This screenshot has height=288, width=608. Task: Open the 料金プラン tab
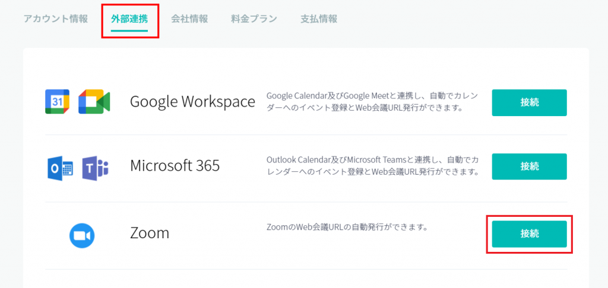tap(254, 19)
